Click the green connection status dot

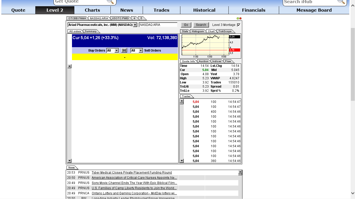point(238,18)
